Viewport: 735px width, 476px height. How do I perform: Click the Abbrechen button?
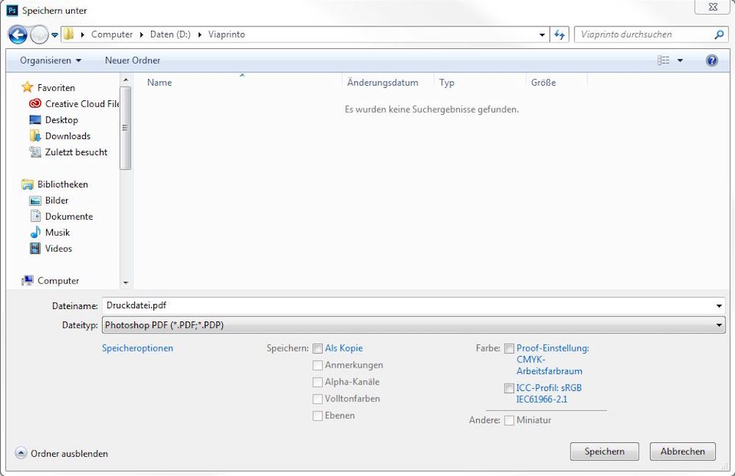pos(682,452)
